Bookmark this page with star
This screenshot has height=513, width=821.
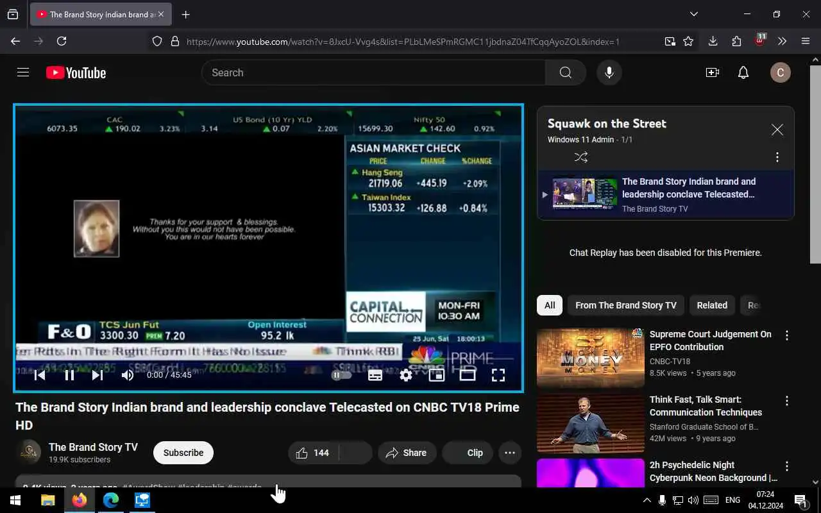pos(688,41)
